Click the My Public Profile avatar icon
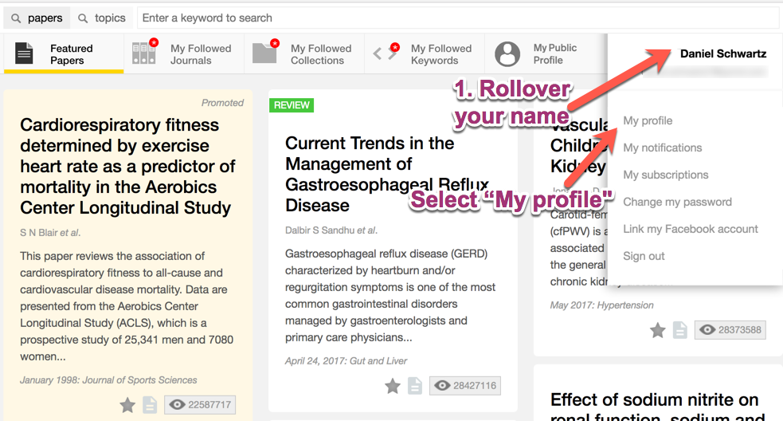Screen dimensions: 783x421 [507, 54]
